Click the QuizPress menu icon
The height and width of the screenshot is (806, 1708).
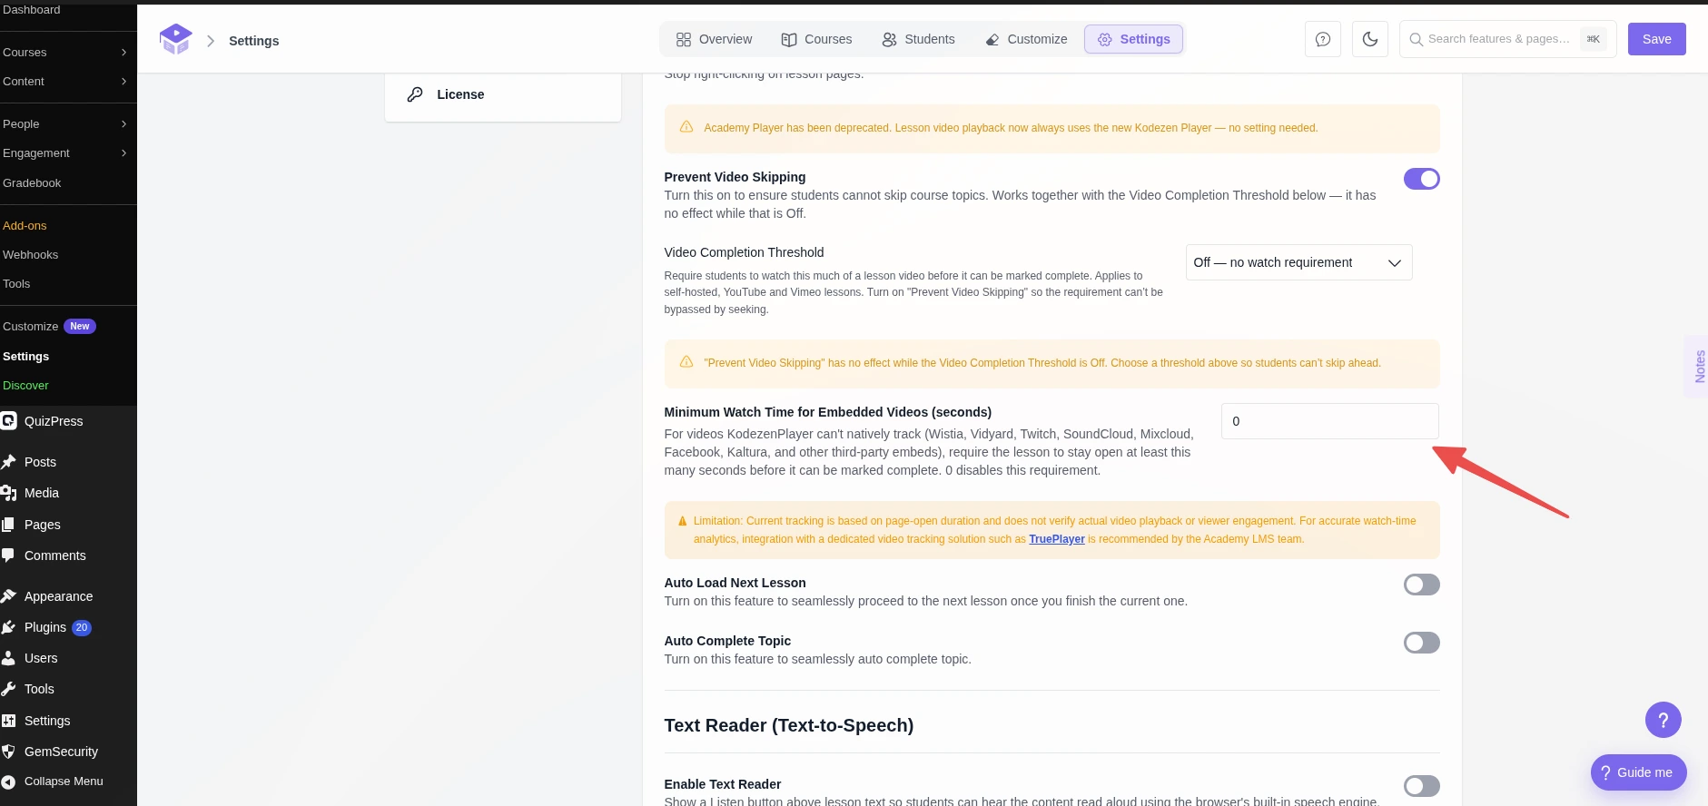[x=9, y=421]
